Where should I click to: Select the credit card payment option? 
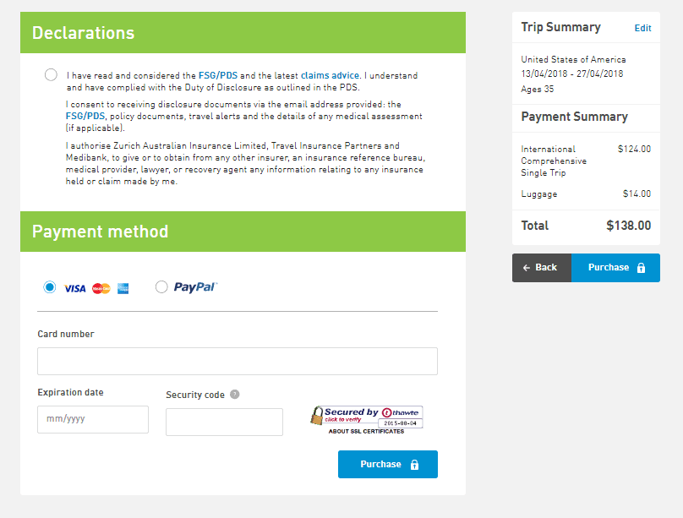(x=50, y=287)
